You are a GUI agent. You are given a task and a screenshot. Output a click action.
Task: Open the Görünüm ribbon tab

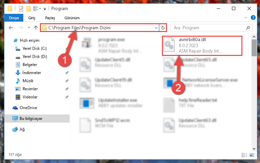[72, 18]
